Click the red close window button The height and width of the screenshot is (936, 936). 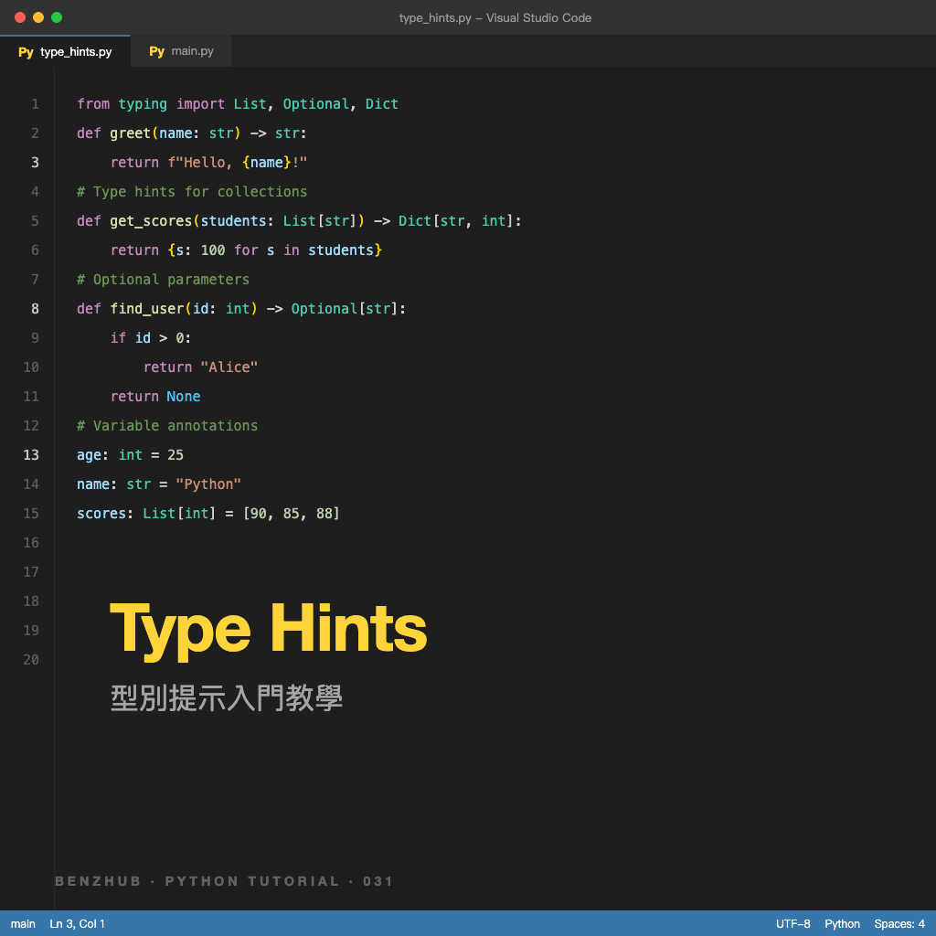(x=20, y=17)
